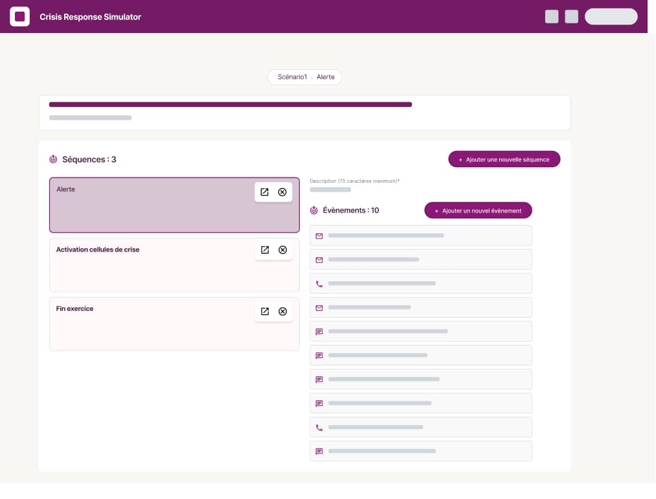Go to Scénario1 in the breadcrumb
The width and height of the screenshot is (656, 499).
292,77
